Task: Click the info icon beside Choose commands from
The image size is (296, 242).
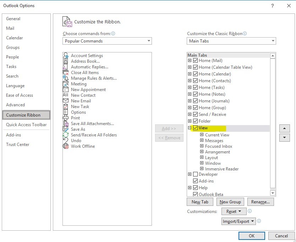Action: pos(113,34)
